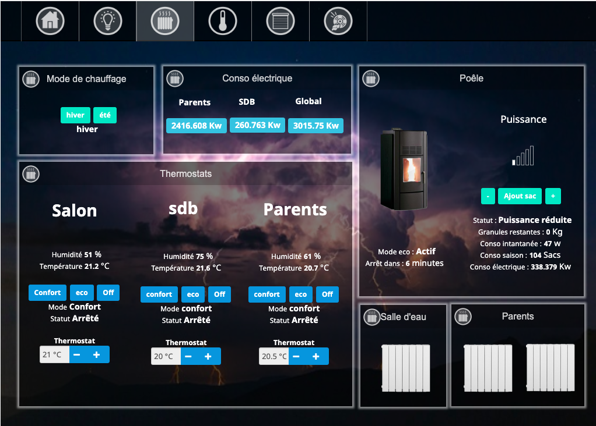This screenshot has height=426, width=596.
Task: Open the multimedia disc icon page
Action: coord(338,22)
